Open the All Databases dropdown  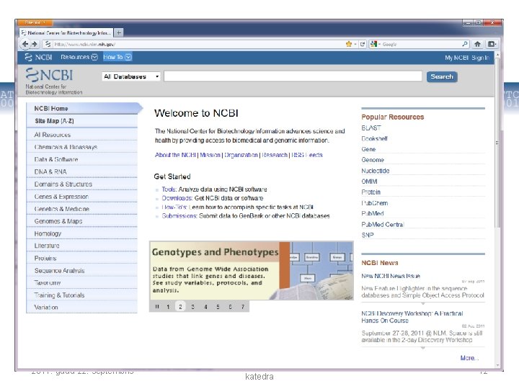click(x=131, y=76)
